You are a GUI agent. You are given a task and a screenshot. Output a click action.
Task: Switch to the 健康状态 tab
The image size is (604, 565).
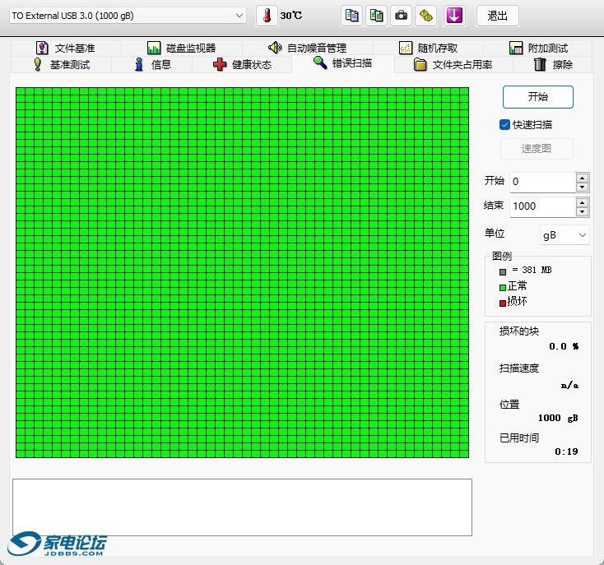pos(242,64)
